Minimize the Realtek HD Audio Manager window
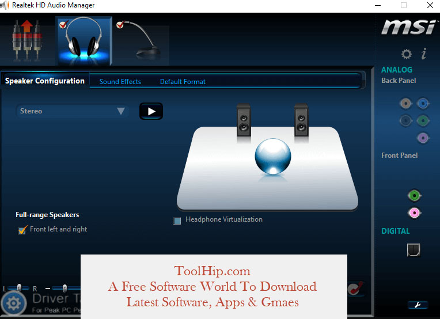 tap(378, 5)
